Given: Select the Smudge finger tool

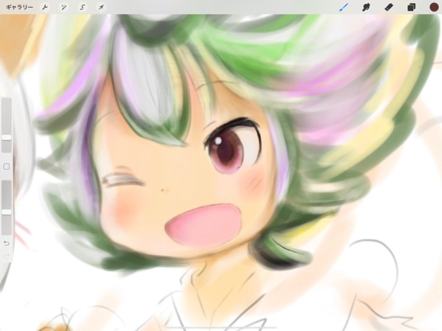Looking at the screenshot, I should [366, 7].
